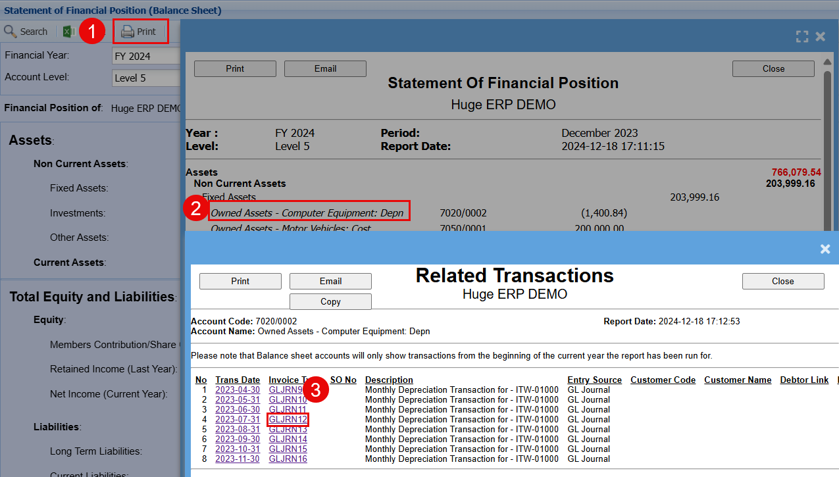The width and height of the screenshot is (839, 477).
Task: Click the Copy button
Action: pyautogui.click(x=330, y=301)
